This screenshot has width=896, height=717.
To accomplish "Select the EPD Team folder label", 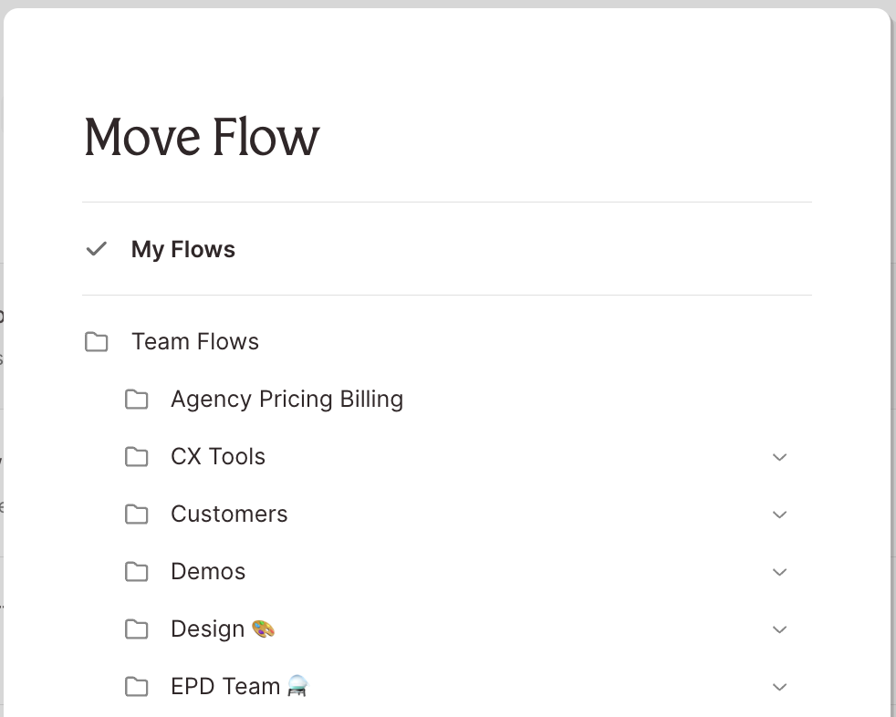I will click(225, 687).
